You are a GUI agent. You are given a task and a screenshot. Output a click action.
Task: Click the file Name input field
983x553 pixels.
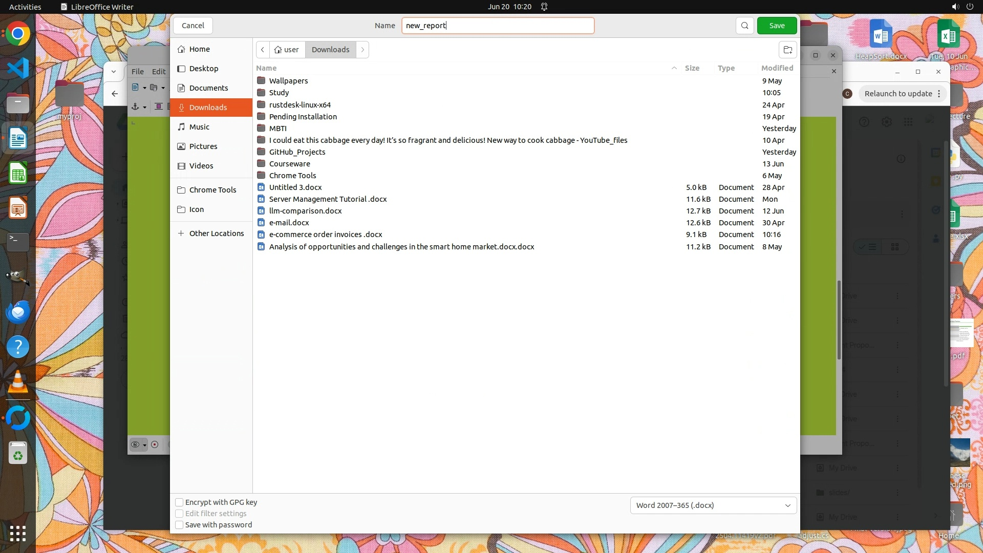pyautogui.click(x=498, y=26)
